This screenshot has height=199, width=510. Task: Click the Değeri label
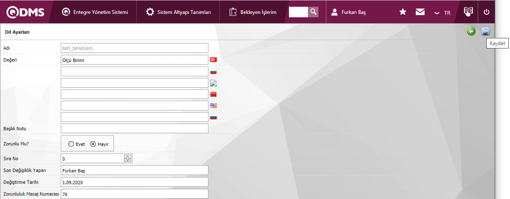pyautogui.click(x=9, y=60)
